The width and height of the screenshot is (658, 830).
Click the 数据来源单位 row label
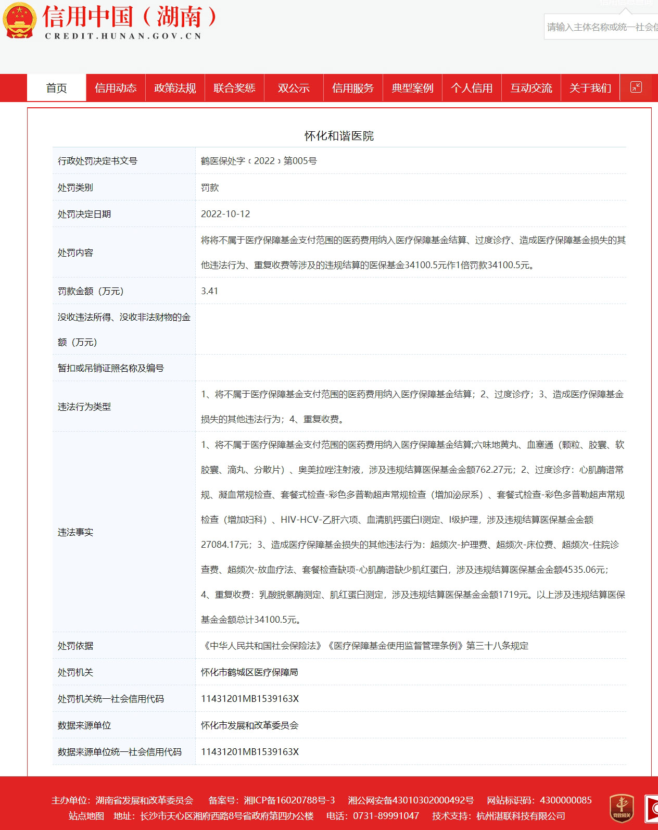[84, 725]
